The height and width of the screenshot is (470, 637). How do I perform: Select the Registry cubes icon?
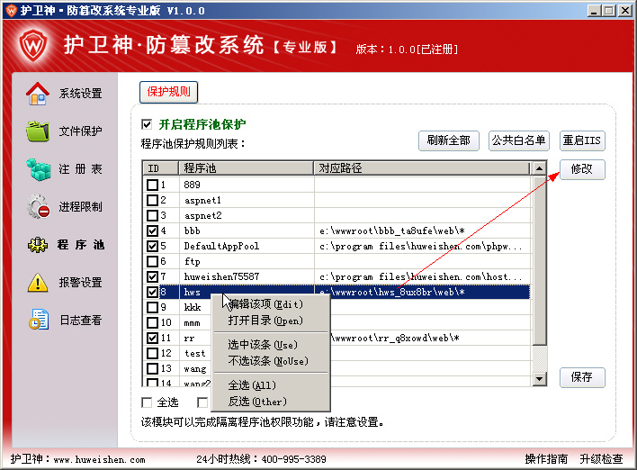(38, 169)
